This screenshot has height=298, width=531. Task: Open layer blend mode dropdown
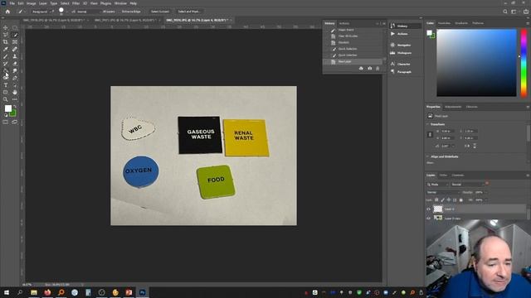coord(443,192)
